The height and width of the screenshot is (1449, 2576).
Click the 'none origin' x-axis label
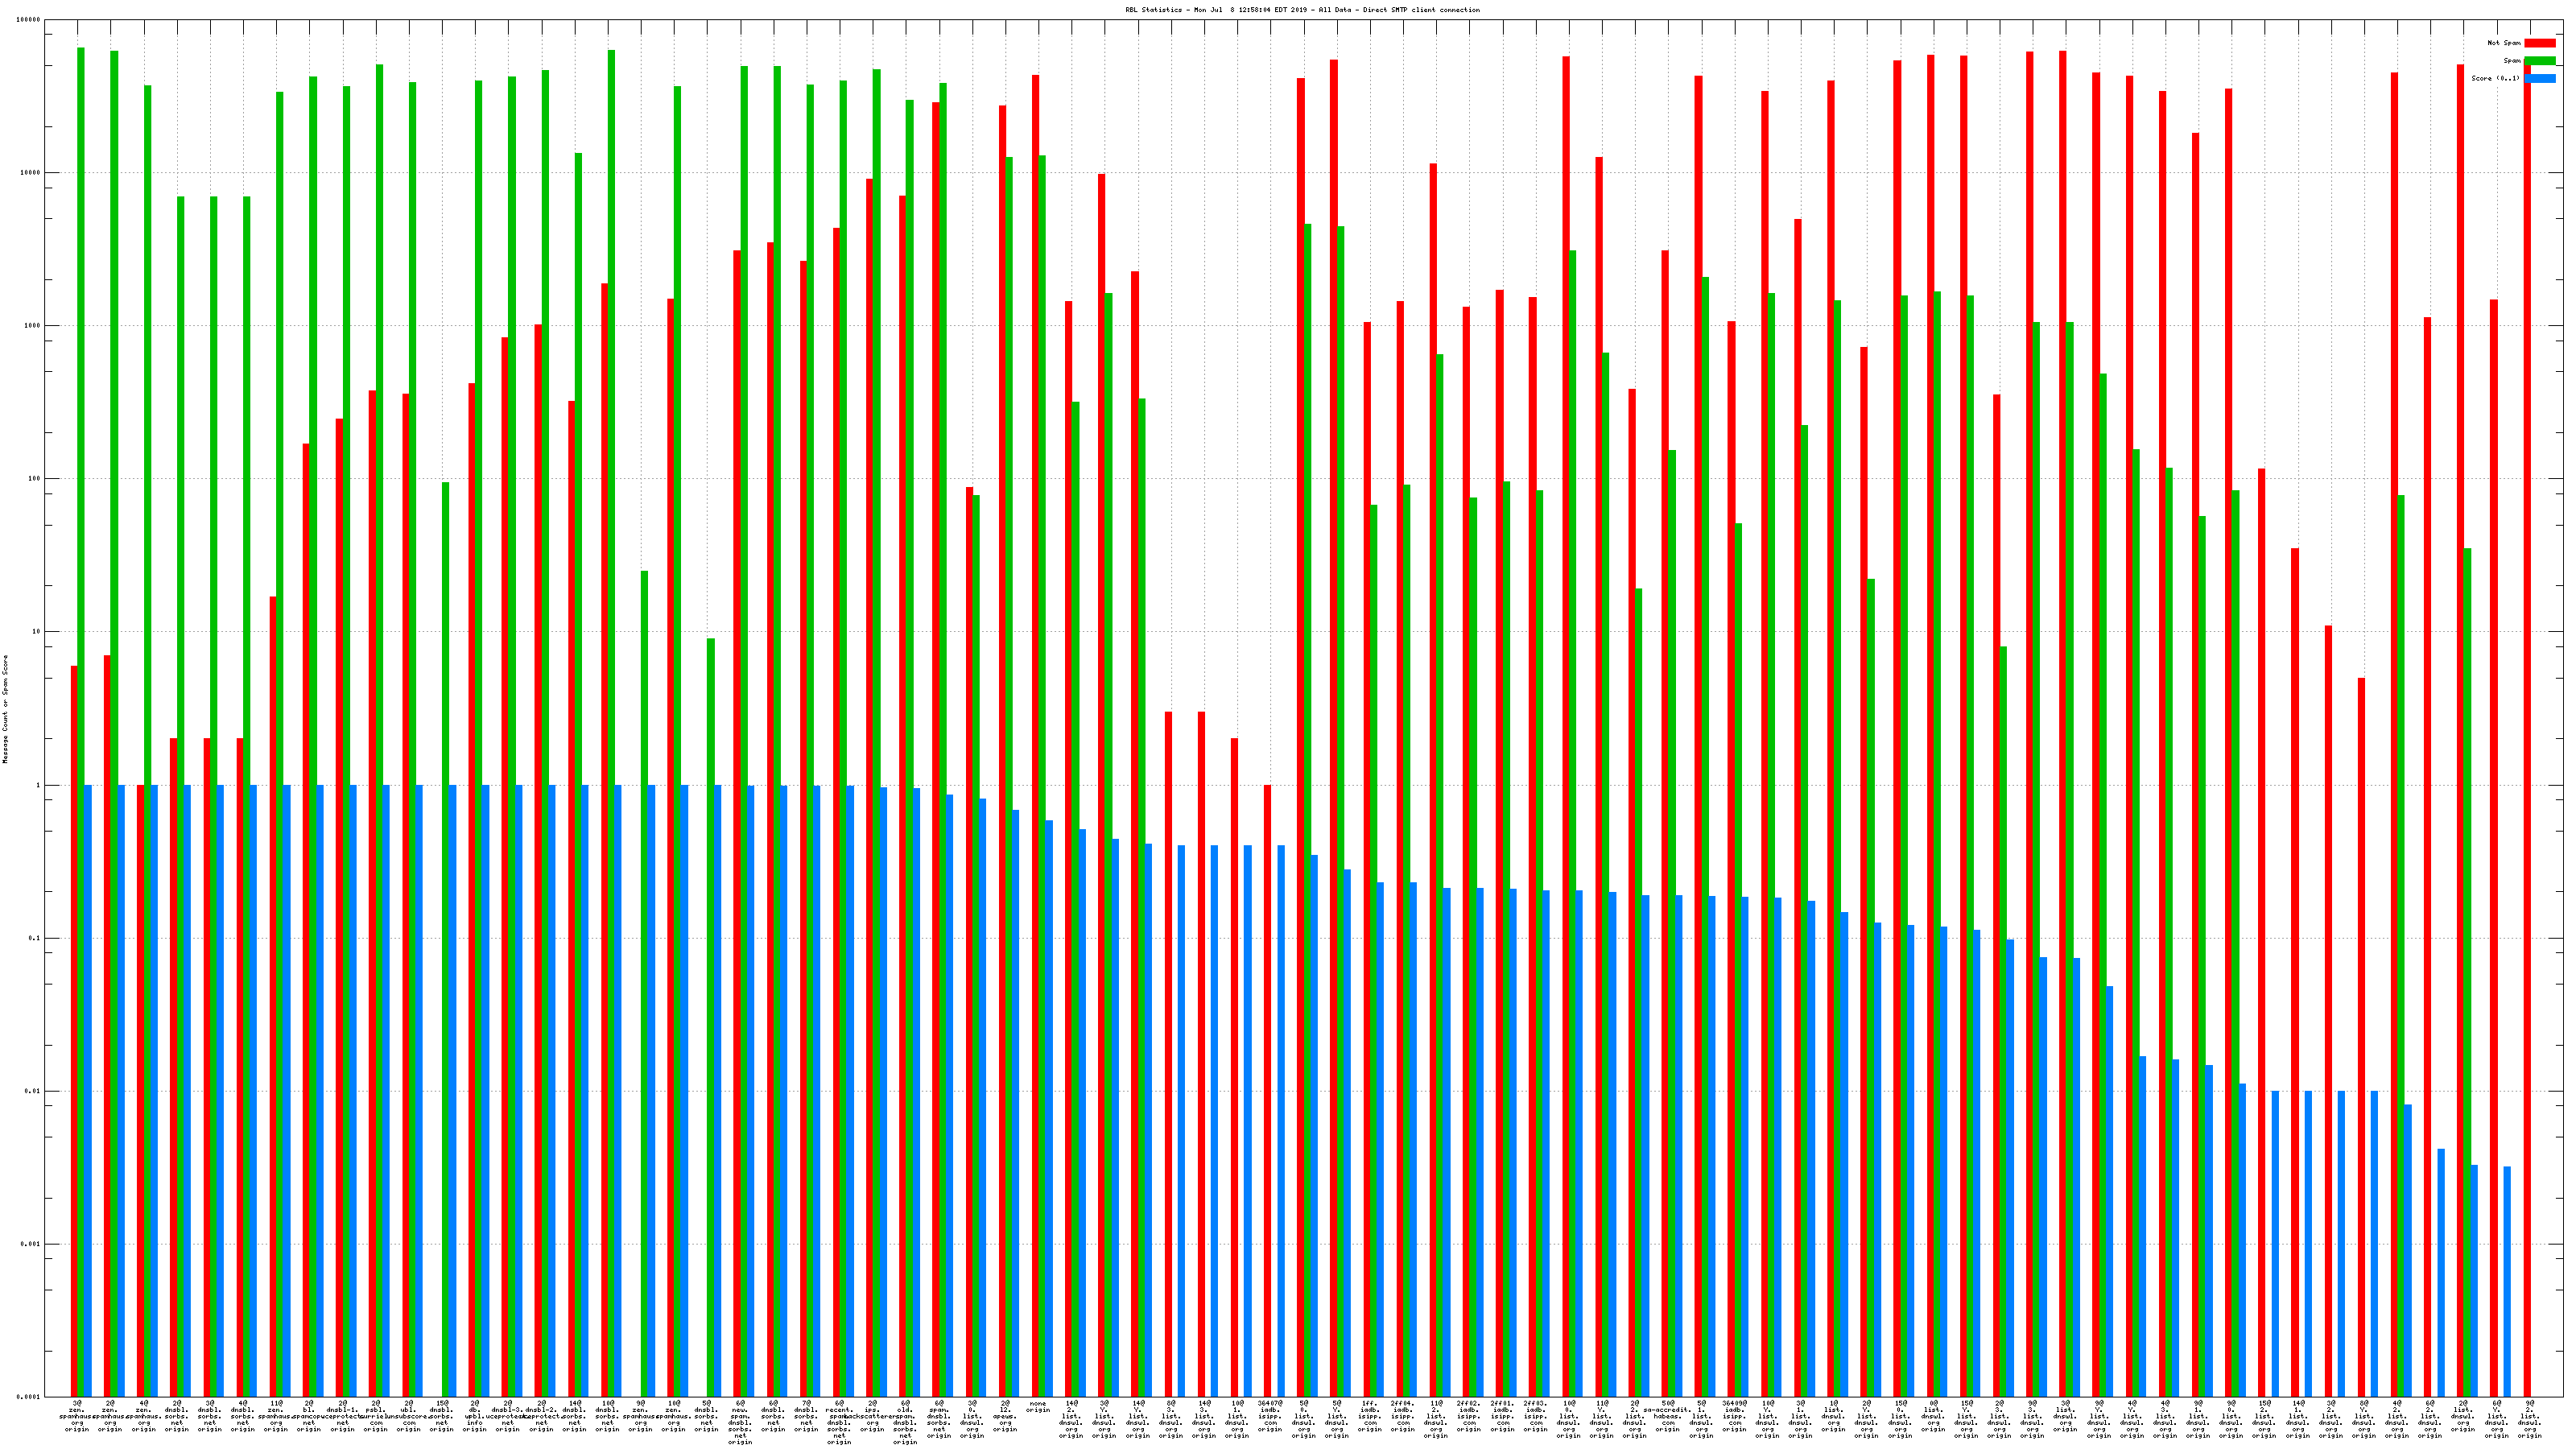[1038, 1407]
